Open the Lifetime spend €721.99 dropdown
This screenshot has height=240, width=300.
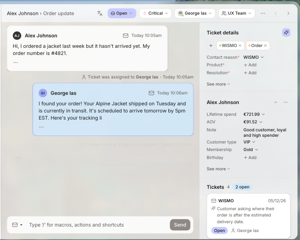point(254,115)
